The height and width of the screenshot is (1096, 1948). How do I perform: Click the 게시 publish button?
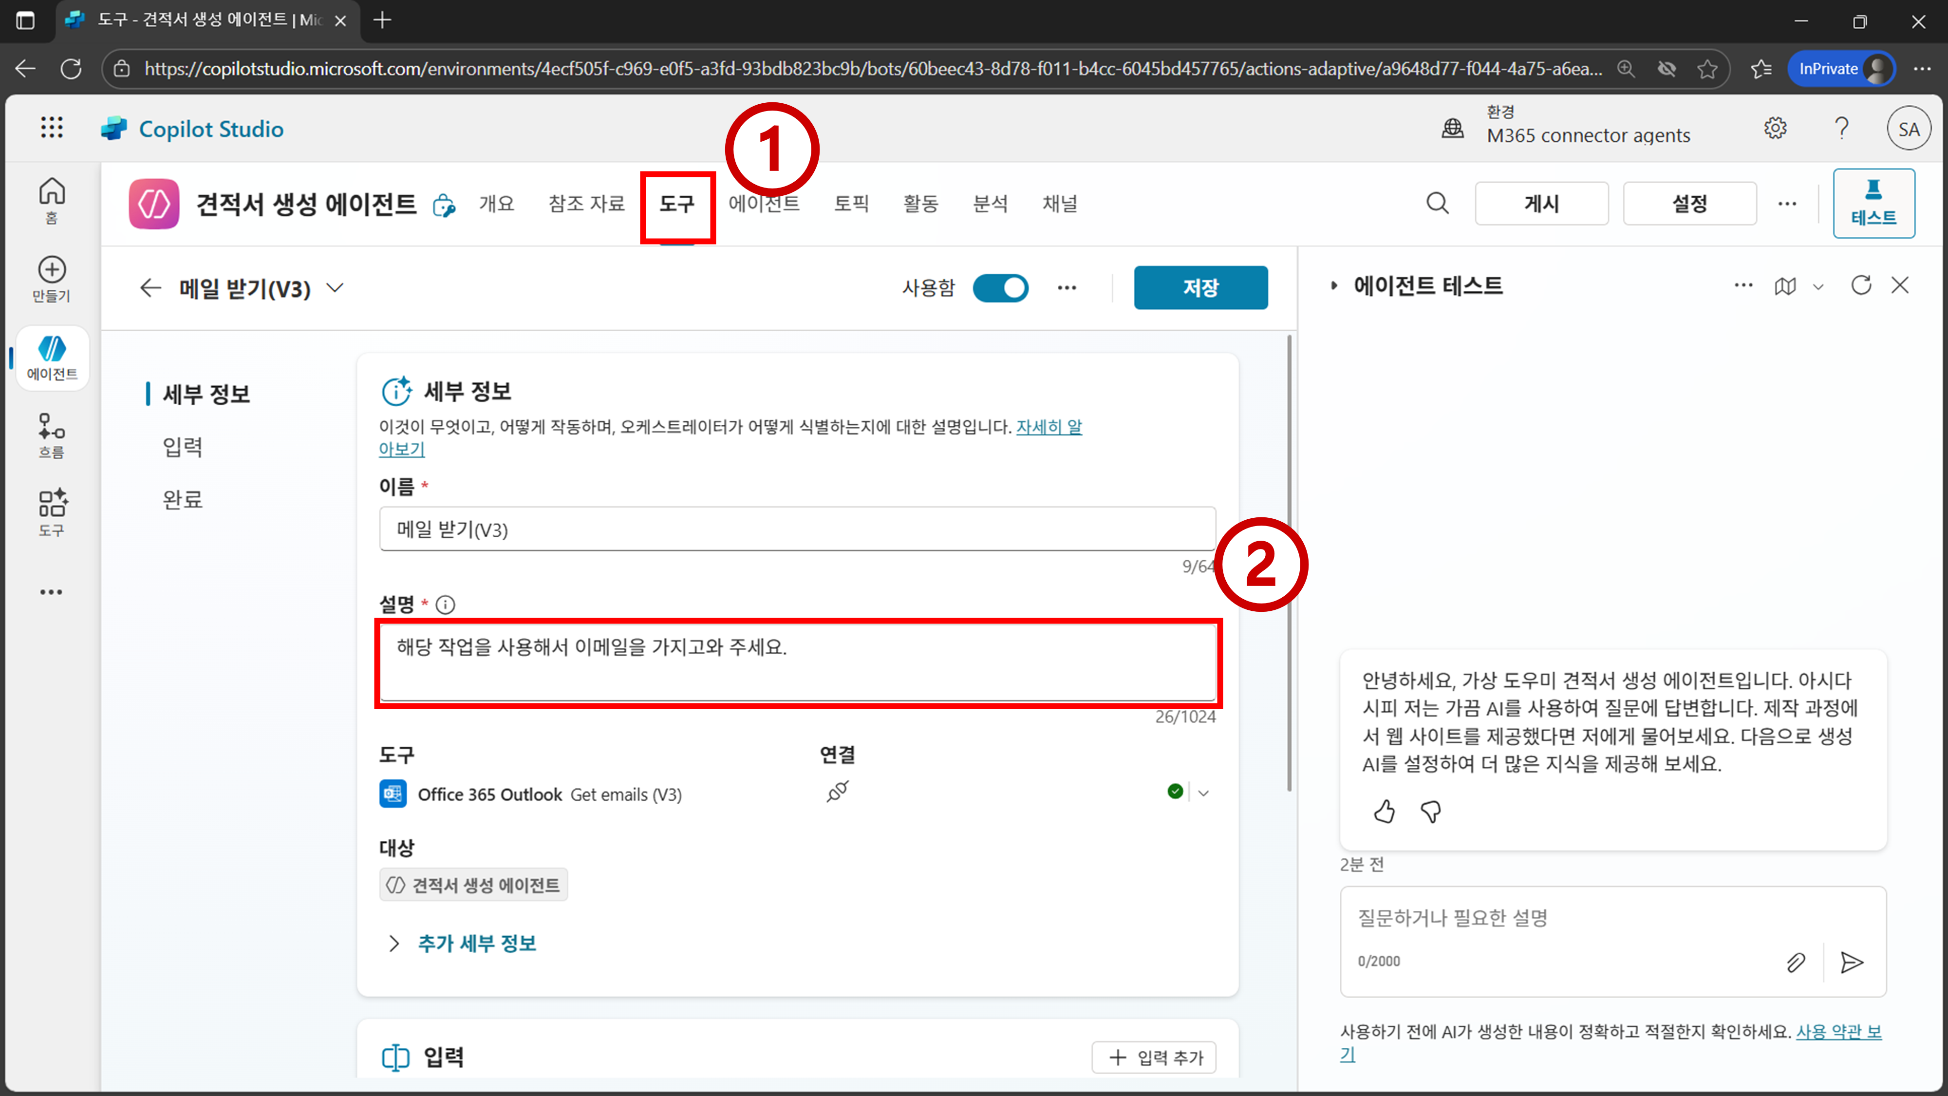1541,204
